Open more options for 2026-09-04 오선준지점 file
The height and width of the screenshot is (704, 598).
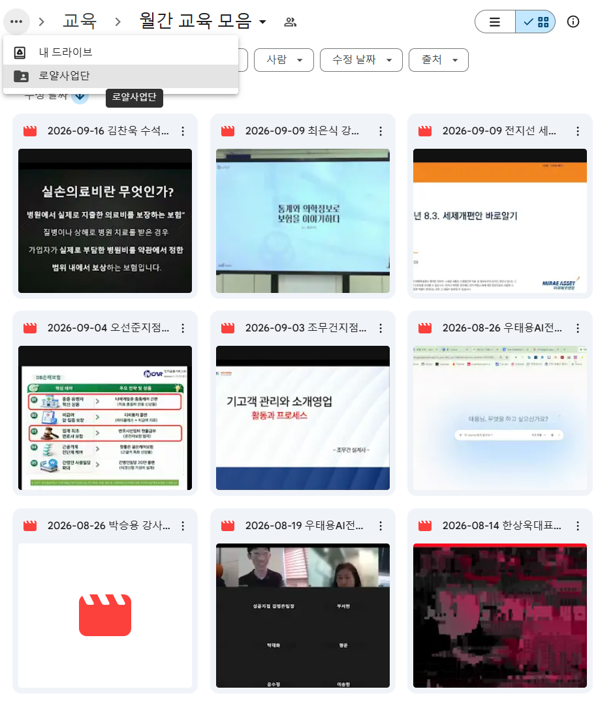click(x=183, y=328)
